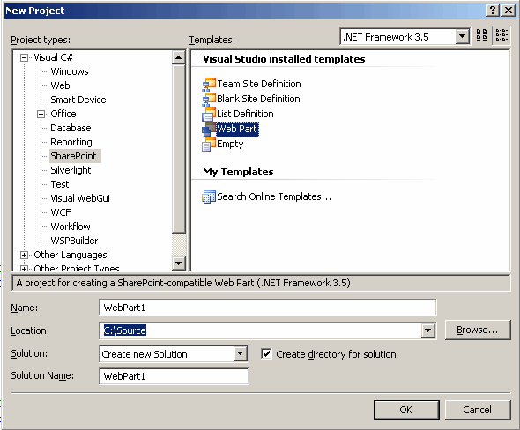The image size is (520, 430).
Task: Switch templates view to large icons
Action: click(481, 35)
